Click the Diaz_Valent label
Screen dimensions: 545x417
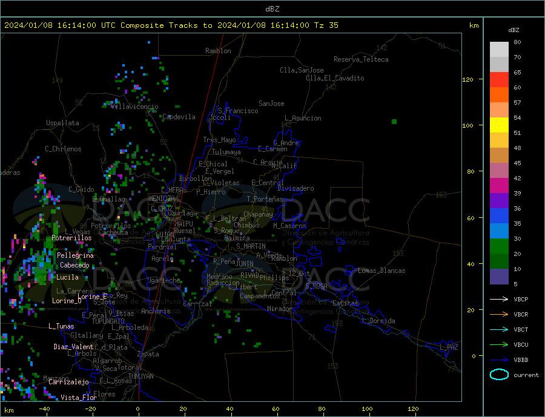[73, 347]
